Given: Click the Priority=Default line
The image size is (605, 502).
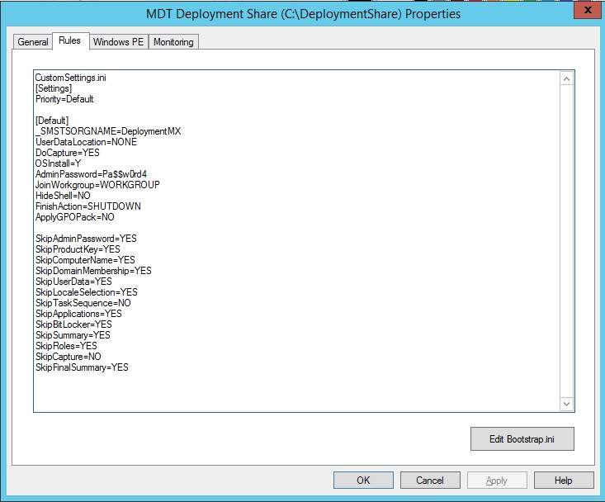Looking at the screenshot, I should tap(64, 99).
